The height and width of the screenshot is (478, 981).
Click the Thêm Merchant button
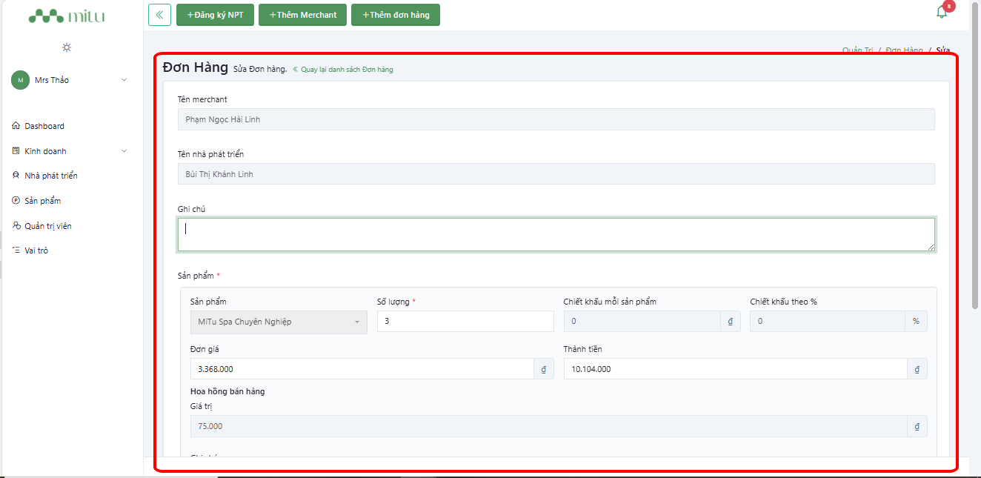pyautogui.click(x=302, y=15)
